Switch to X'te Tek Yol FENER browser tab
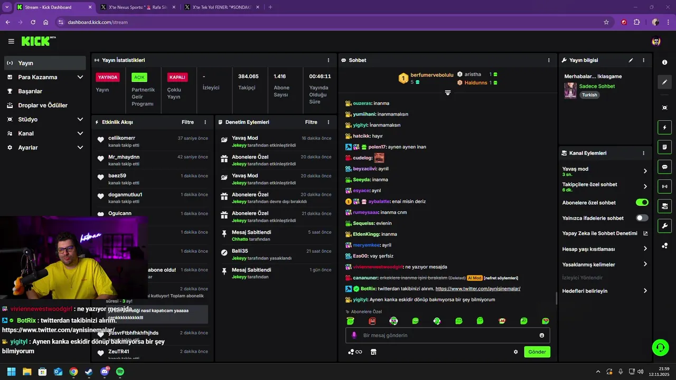 (221, 7)
